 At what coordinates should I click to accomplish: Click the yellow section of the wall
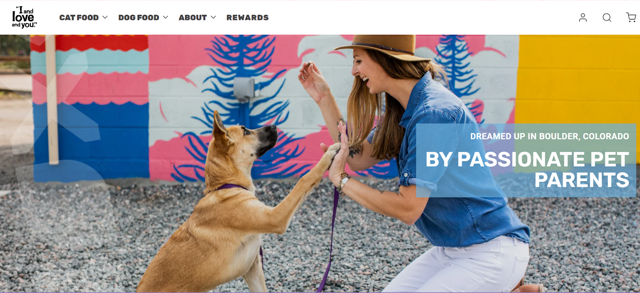pyautogui.click(x=578, y=80)
